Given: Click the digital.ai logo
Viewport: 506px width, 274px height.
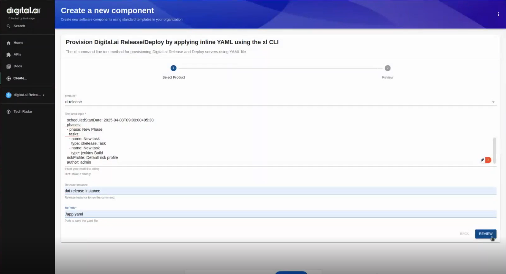Looking at the screenshot, I should point(23,11).
